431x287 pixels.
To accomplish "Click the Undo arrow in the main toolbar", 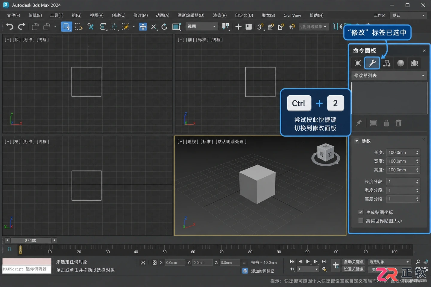I will tap(10, 27).
